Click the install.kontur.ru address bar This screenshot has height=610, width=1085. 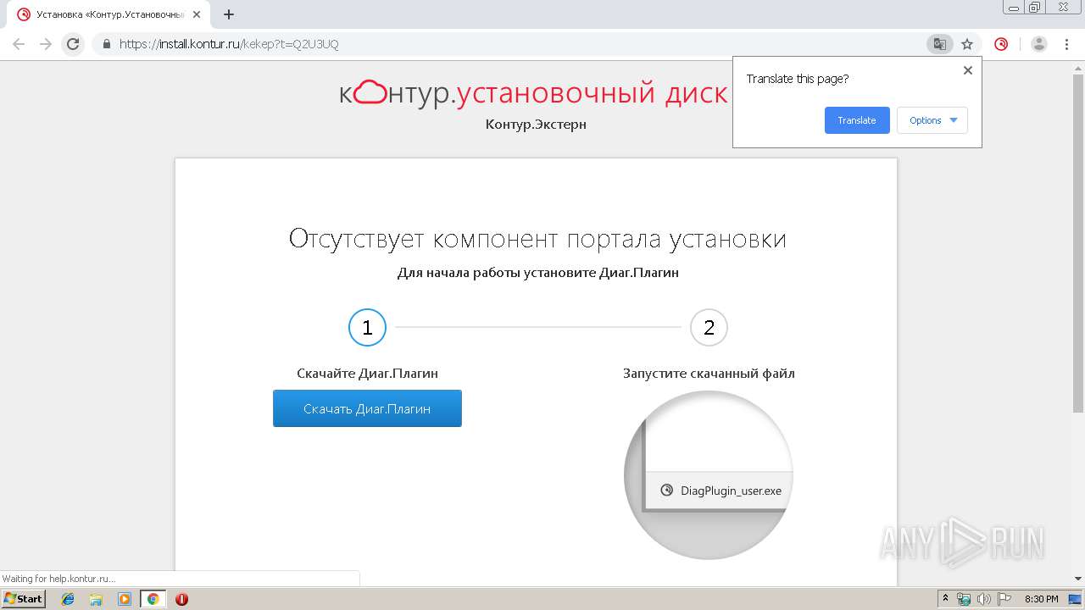click(x=509, y=44)
